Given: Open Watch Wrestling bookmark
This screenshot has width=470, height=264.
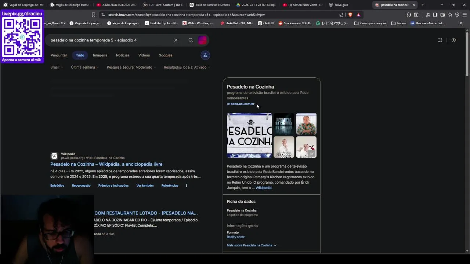Looking at the screenshot, I should (x=198, y=23).
